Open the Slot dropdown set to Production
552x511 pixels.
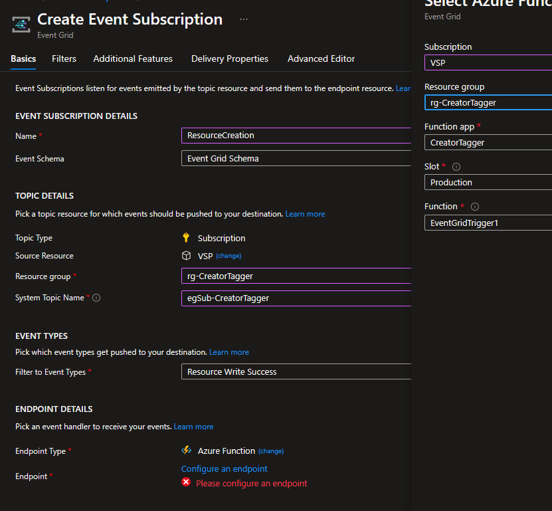coord(488,182)
